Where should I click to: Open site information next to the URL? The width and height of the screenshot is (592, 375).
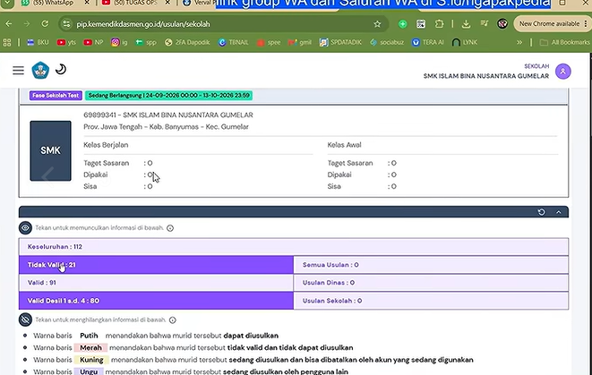pos(66,24)
